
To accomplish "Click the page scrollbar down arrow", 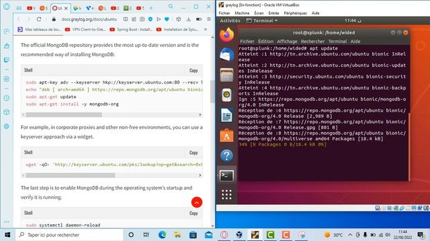I will point(212,226).
